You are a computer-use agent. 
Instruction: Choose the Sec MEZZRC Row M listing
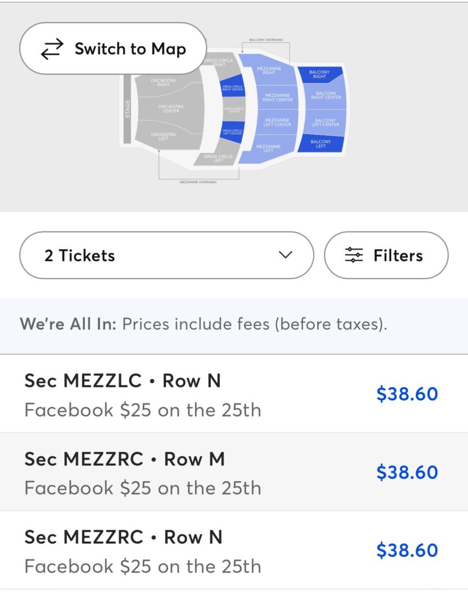(173, 472)
